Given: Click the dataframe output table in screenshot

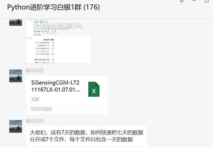Looking at the screenshot, I should [x=44, y=51].
